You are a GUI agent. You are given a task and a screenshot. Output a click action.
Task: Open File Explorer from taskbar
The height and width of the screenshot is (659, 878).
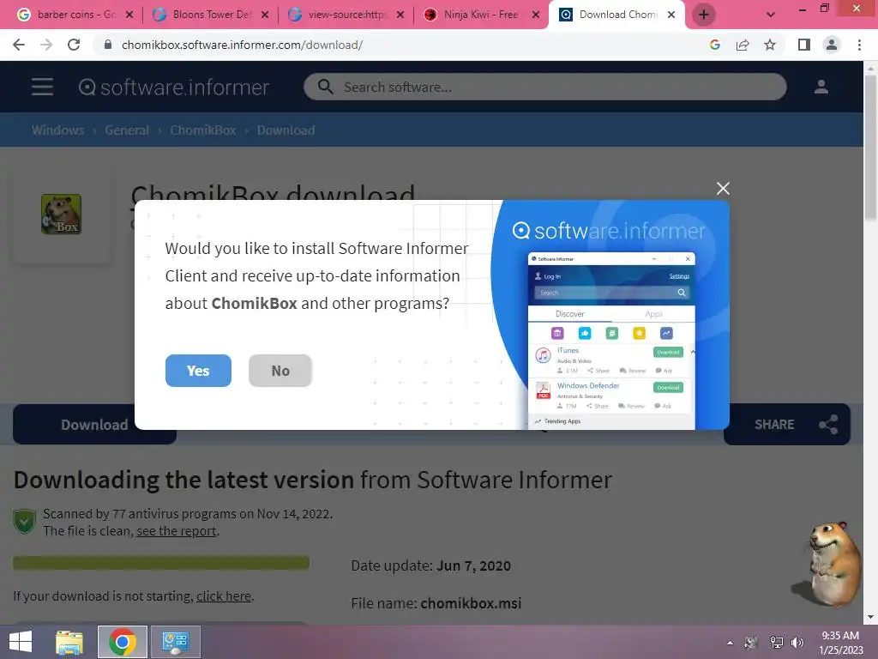point(69,642)
